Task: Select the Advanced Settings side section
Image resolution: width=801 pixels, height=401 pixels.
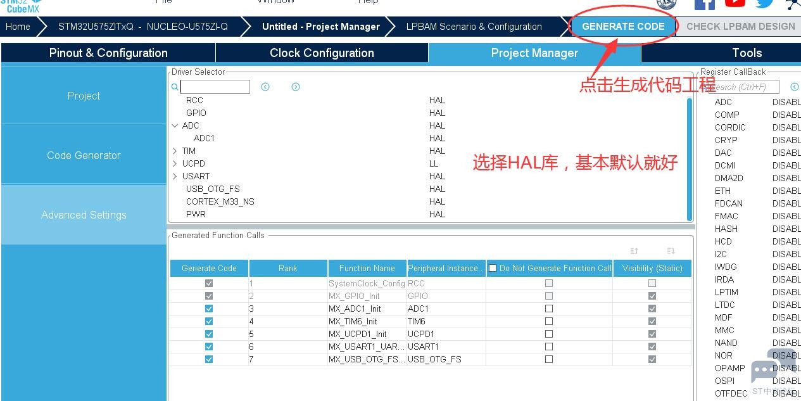Action: 84,215
